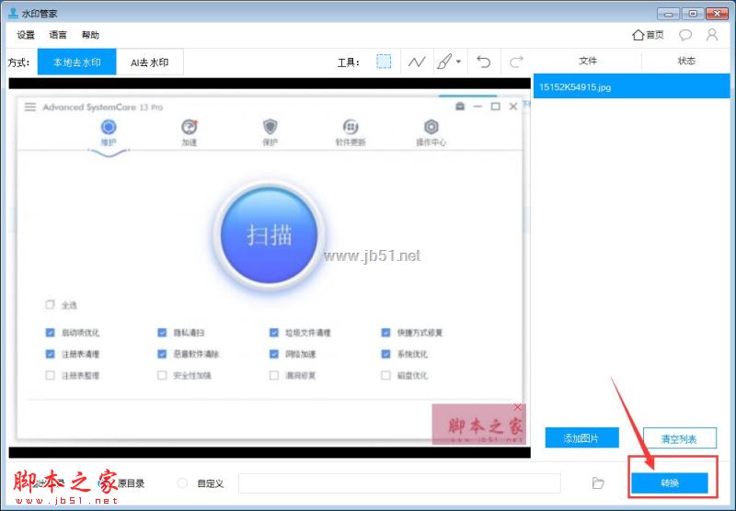The image size is (736, 511).
Task: Click the 清空列表 button
Action: pos(679,438)
